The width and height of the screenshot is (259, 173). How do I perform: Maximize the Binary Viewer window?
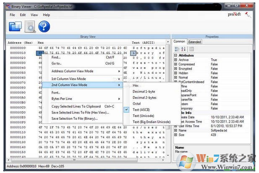pyautogui.click(x=236, y=5)
